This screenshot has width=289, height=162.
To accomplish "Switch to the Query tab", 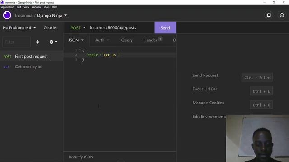I will [127, 40].
